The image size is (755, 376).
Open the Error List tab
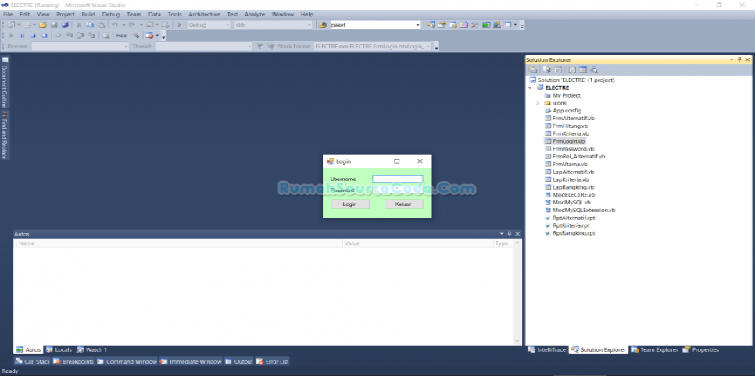point(273,362)
